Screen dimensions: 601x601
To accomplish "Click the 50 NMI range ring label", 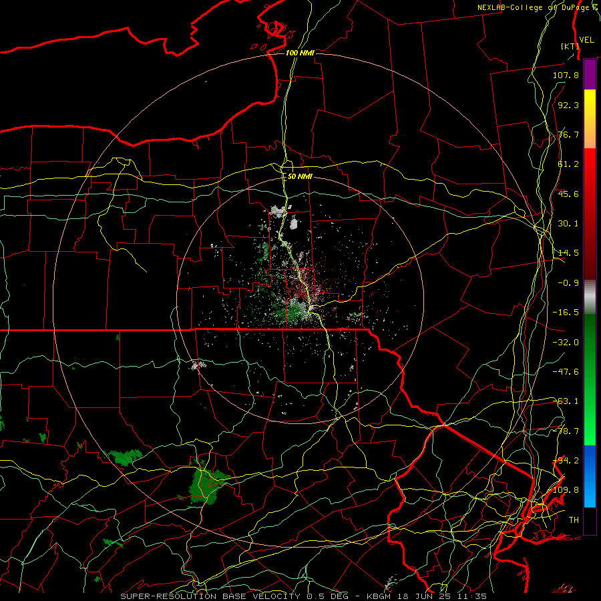I will tap(300, 177).
